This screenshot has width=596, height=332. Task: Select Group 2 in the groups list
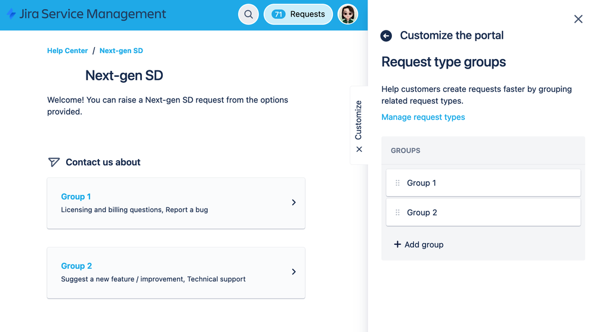pyautogui.click(x=483, y=212)
